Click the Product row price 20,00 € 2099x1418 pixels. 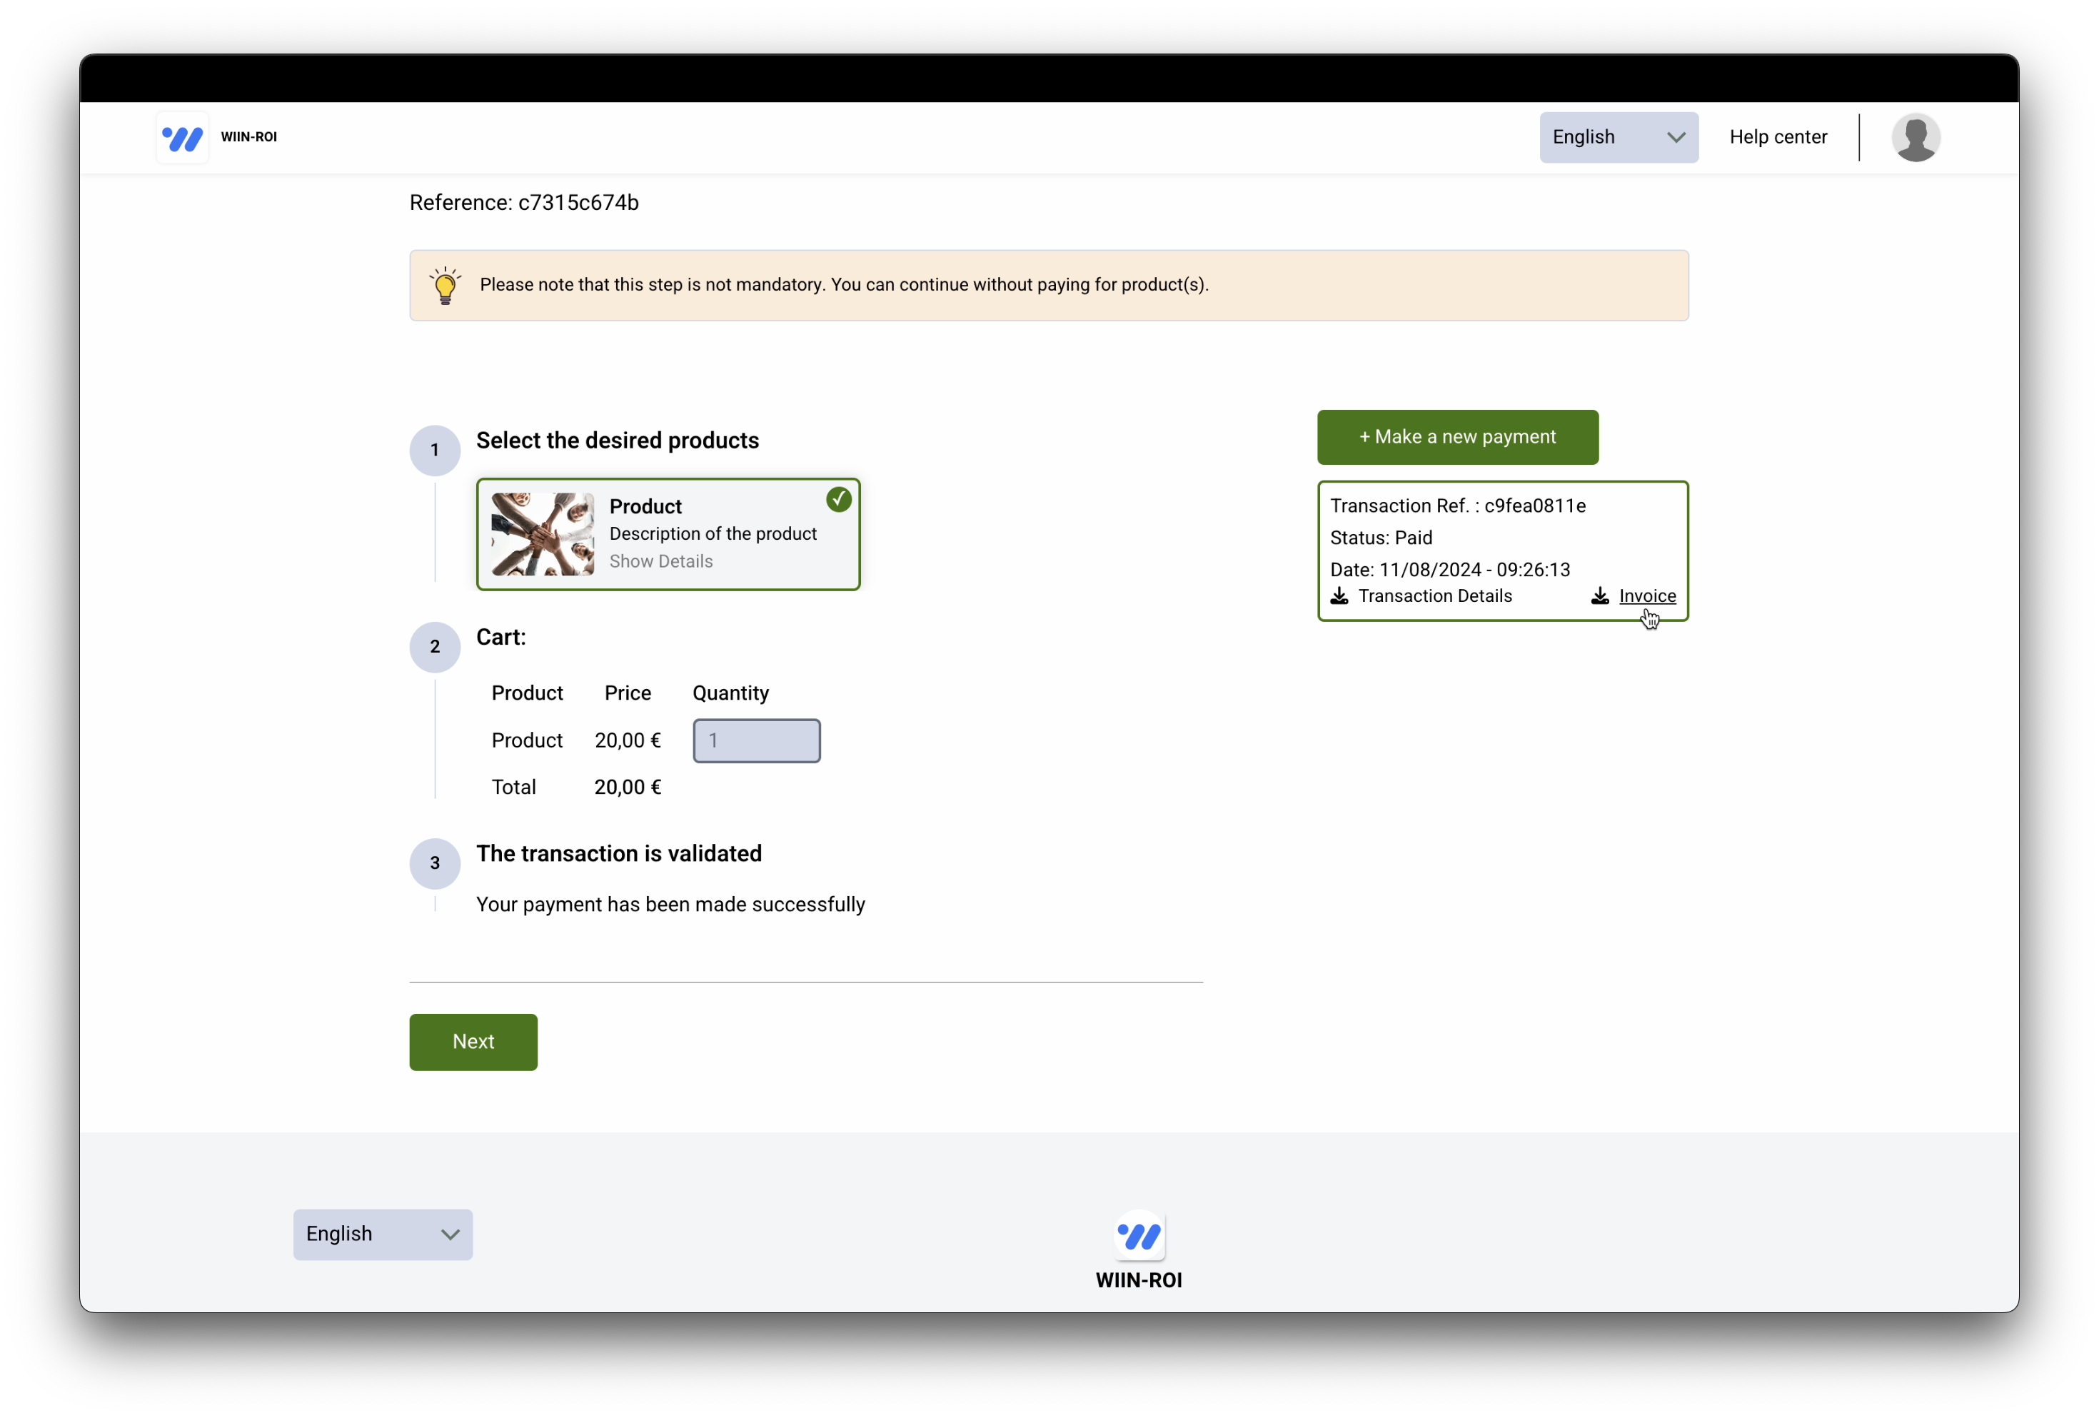628,740
